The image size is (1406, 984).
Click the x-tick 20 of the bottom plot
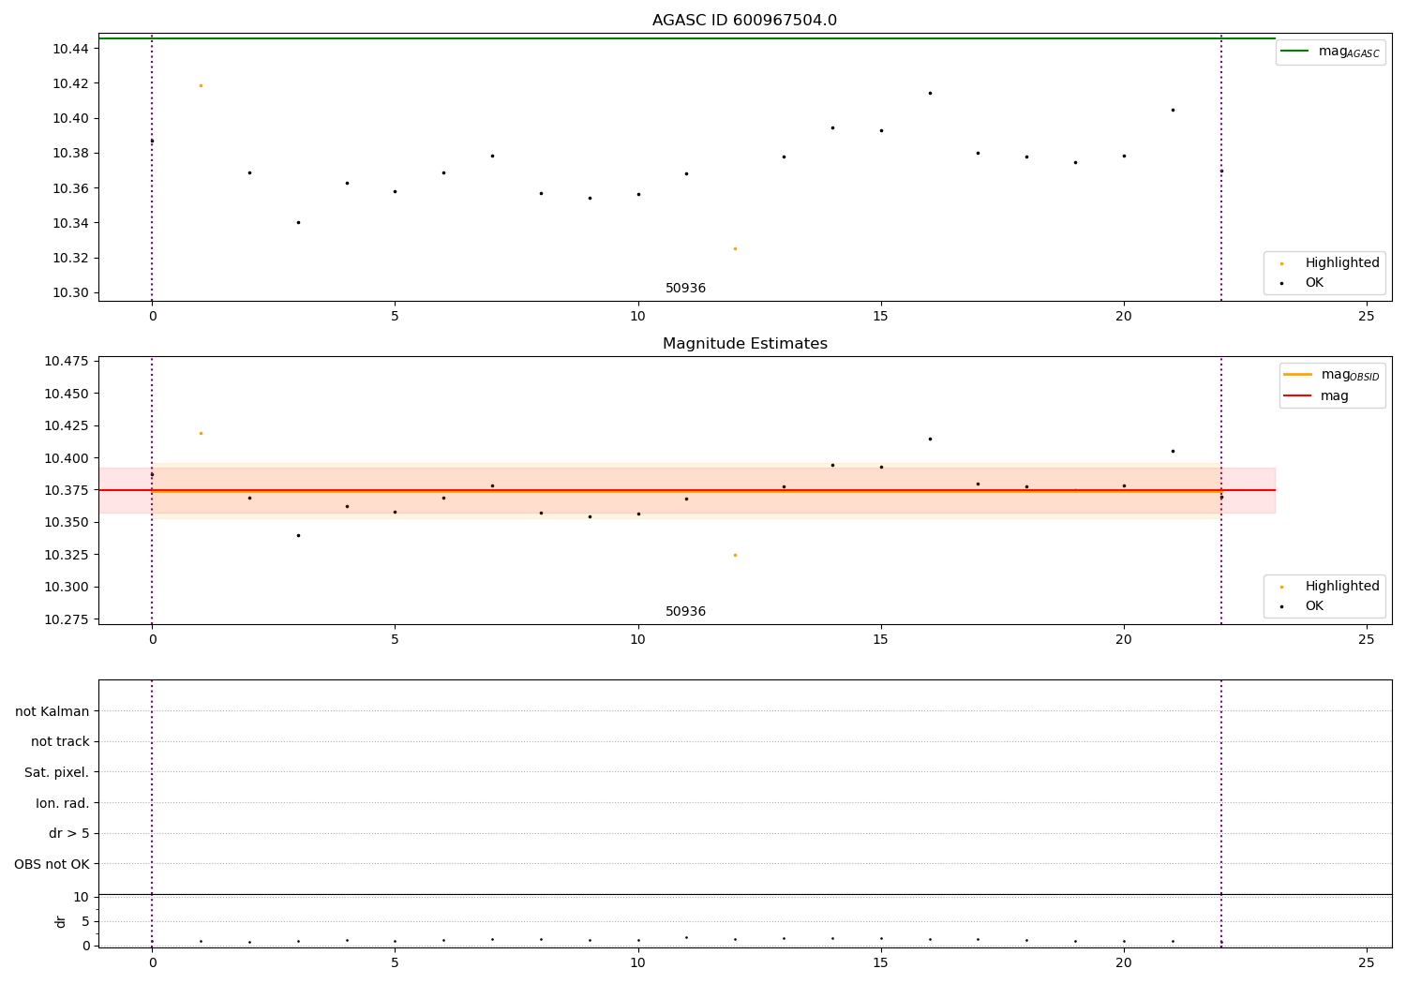[x=1124, y=962]
